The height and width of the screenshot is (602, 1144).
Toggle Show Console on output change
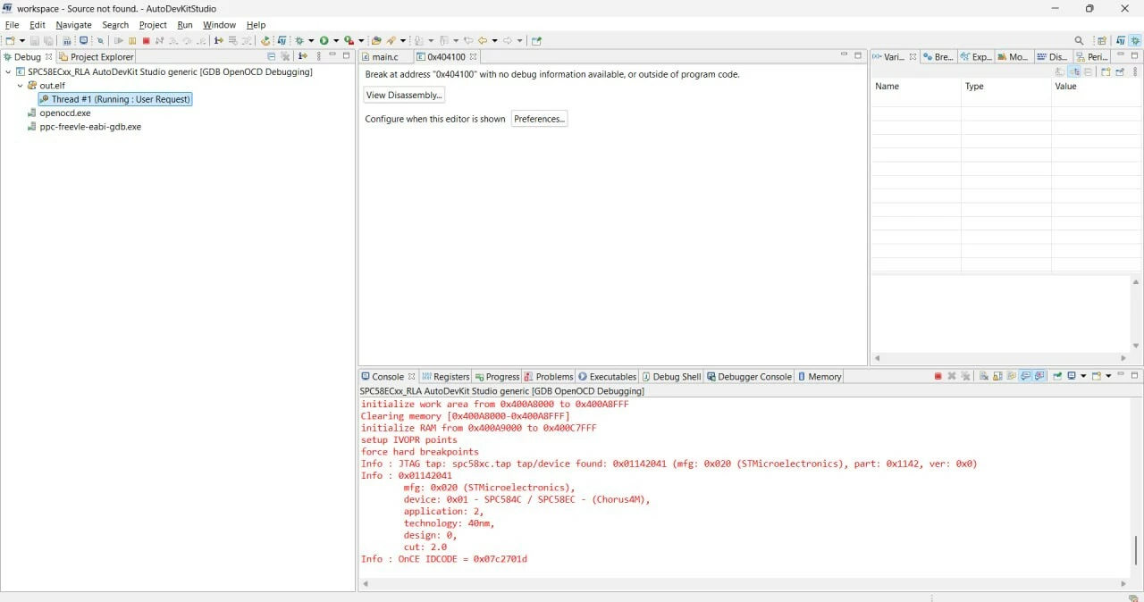point(1026,376)
